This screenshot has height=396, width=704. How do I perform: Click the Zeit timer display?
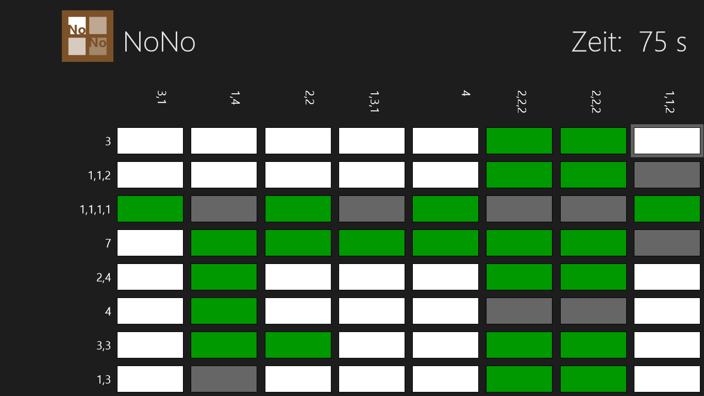629,42
